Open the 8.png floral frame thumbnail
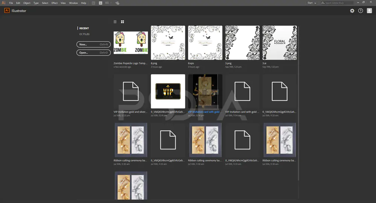The width and height of the screenshot is (376, 203). 168,43
